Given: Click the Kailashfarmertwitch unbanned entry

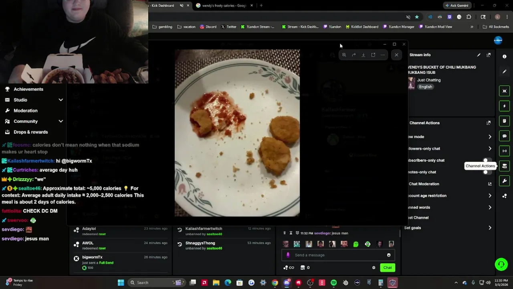Looking at the screenshot, I should click(x=224, y=231).
